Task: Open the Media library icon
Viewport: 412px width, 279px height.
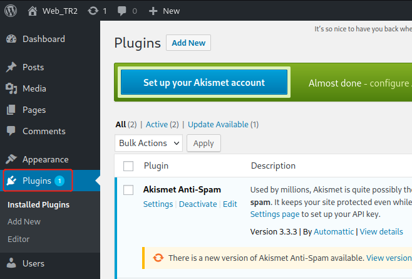Action: tap(11, 88)
